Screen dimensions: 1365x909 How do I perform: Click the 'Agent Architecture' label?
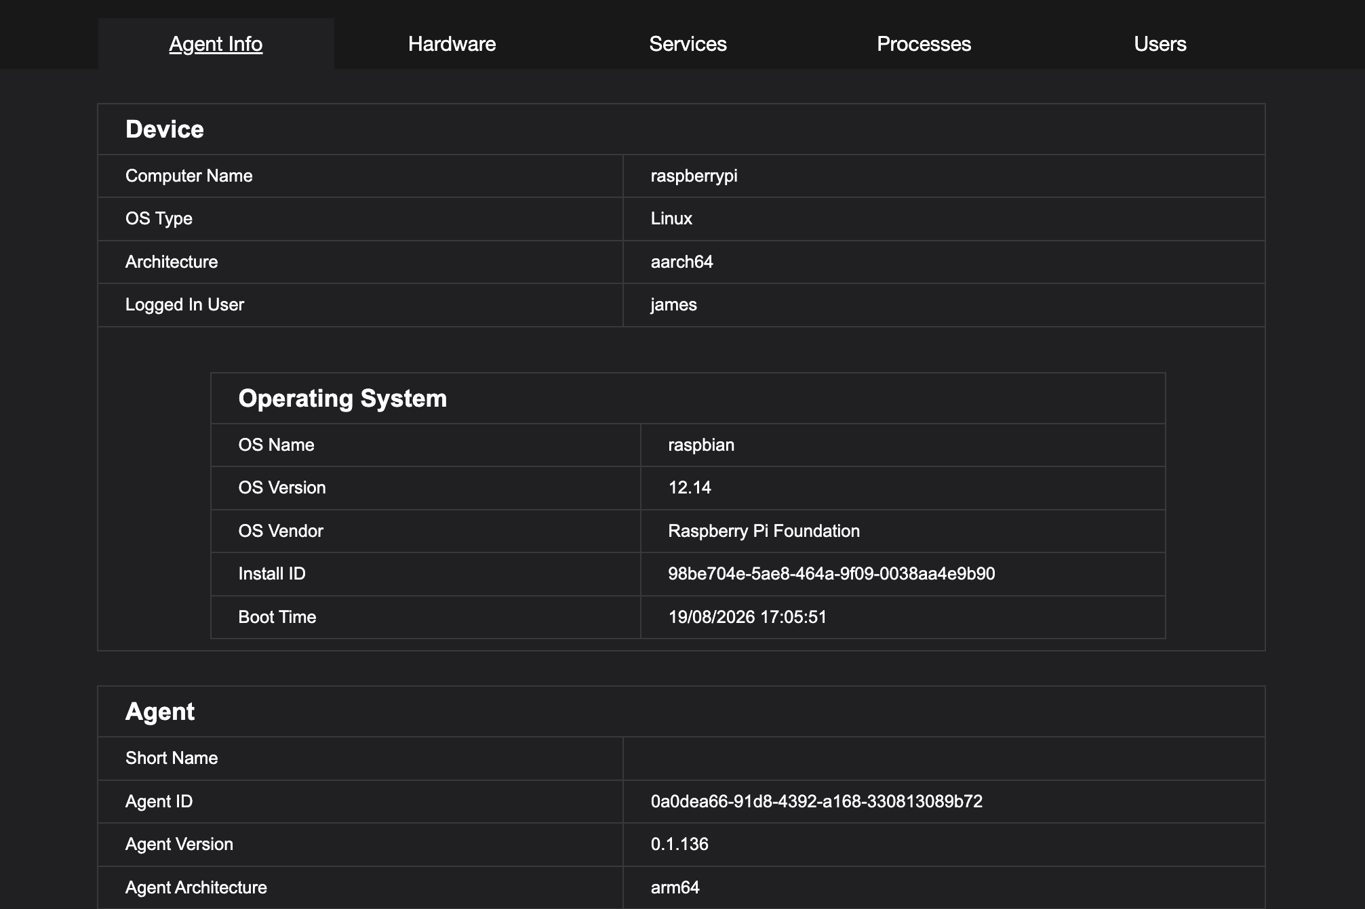(x=196, y=887)
